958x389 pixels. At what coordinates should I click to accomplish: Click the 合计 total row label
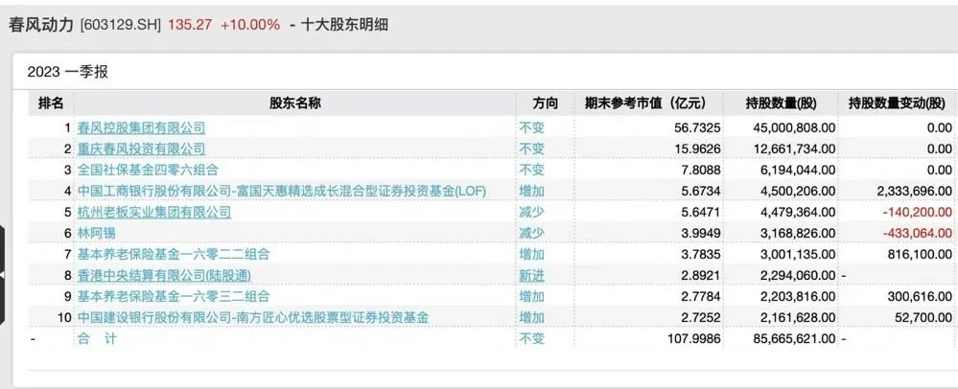click(x=96, y=338)
